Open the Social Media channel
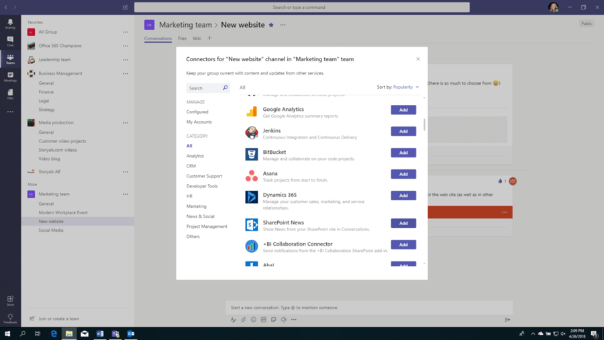Viewport: 604px width, 340px height. click(51, 230)
